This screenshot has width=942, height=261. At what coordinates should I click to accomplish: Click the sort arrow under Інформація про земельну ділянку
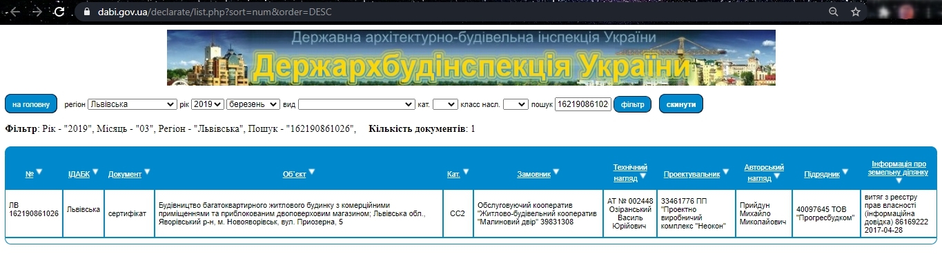899,181
